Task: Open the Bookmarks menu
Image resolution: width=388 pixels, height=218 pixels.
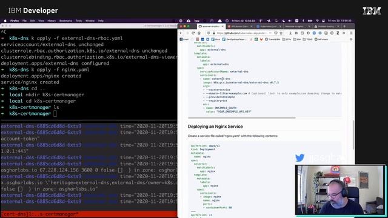Action: pos(65,21)
